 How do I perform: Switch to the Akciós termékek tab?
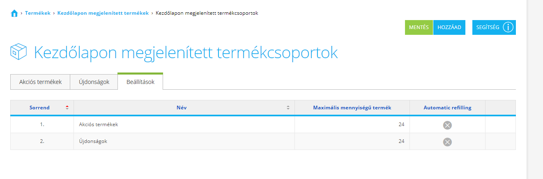point(40,82)
